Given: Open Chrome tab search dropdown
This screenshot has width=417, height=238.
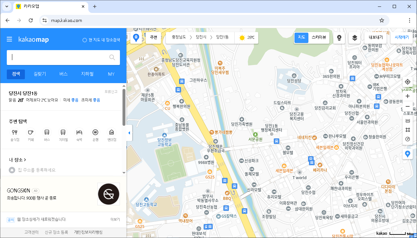Looking at the screenshot, I should point(7,6).
